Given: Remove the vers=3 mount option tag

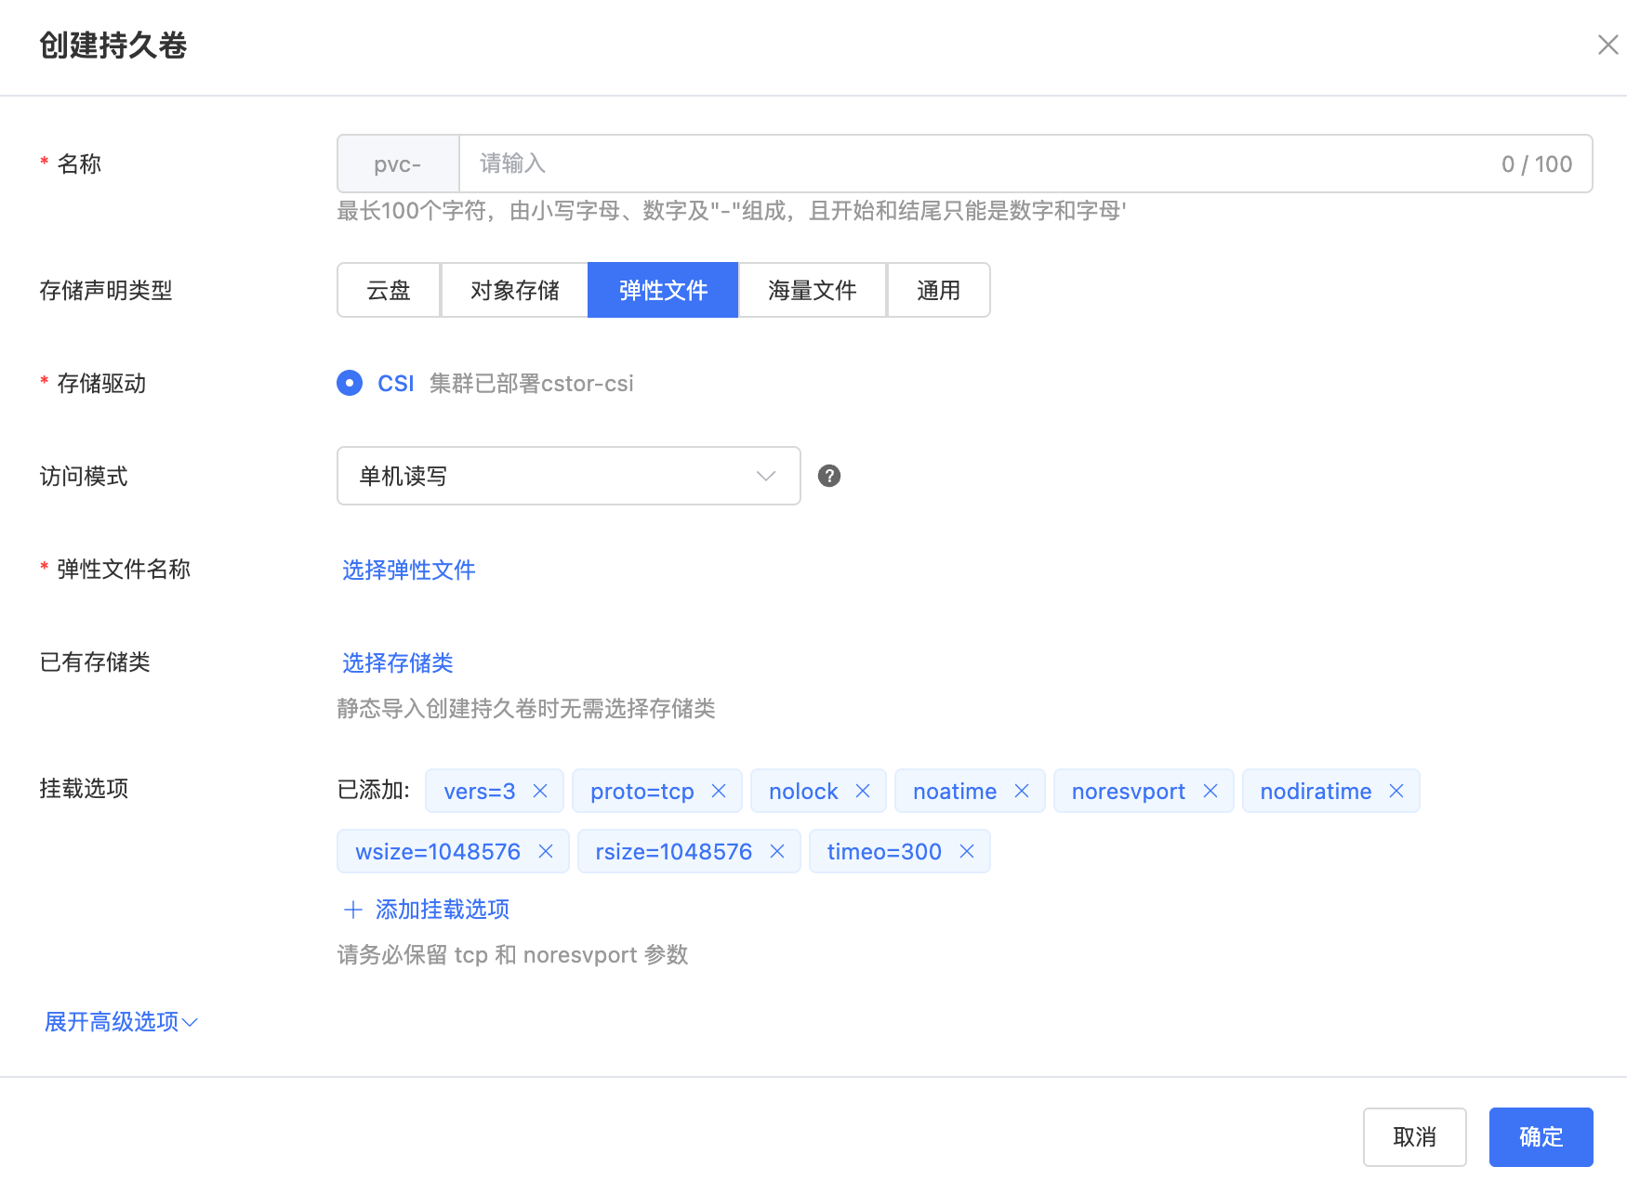Looking at the screenshot, I should [540, 791].
